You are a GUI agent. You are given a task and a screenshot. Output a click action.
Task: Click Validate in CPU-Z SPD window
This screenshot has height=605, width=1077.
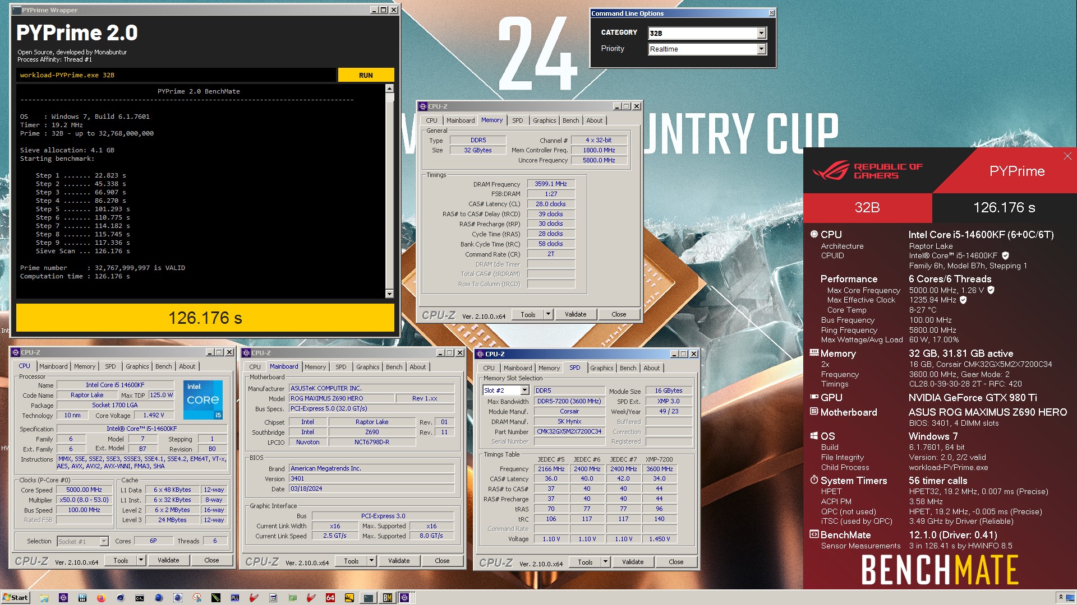tap(633, 562)
